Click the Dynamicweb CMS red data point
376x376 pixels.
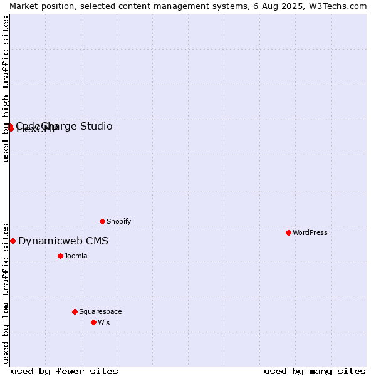[13, 241]
